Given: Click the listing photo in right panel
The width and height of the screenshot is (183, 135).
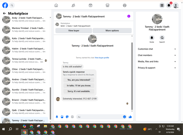Looking at the screenshot, I should [x=157, y=19].
